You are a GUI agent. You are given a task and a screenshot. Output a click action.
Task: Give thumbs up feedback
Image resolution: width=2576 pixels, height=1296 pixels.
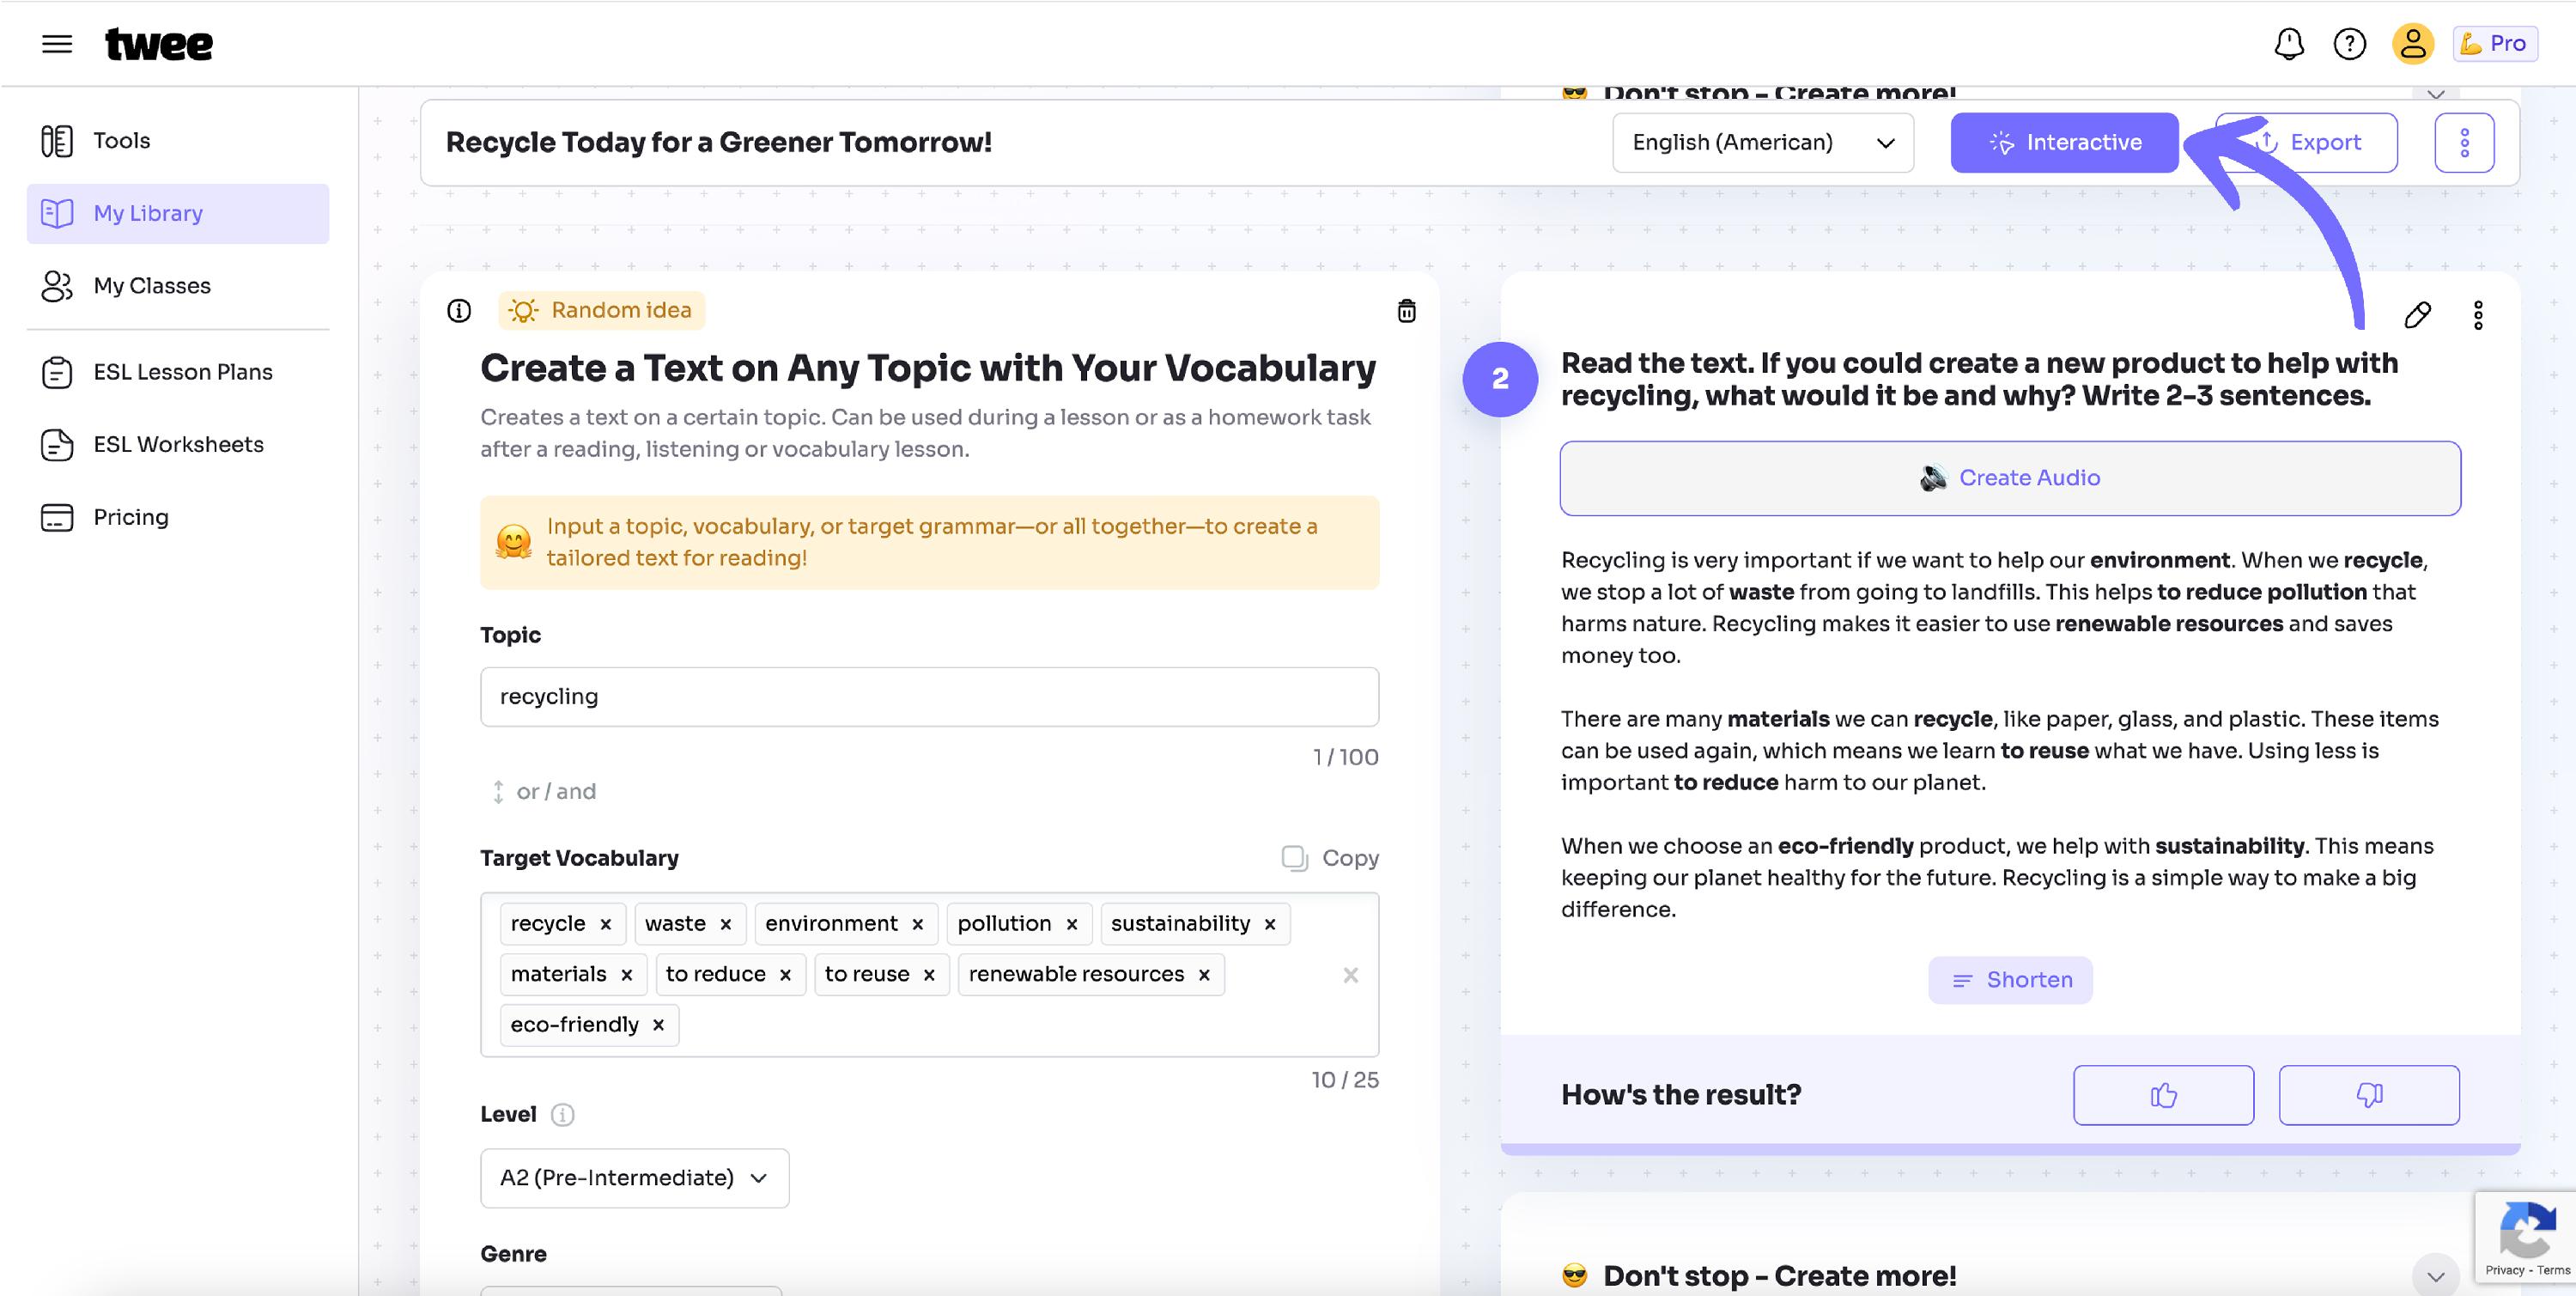[x=2163, y=1095]
